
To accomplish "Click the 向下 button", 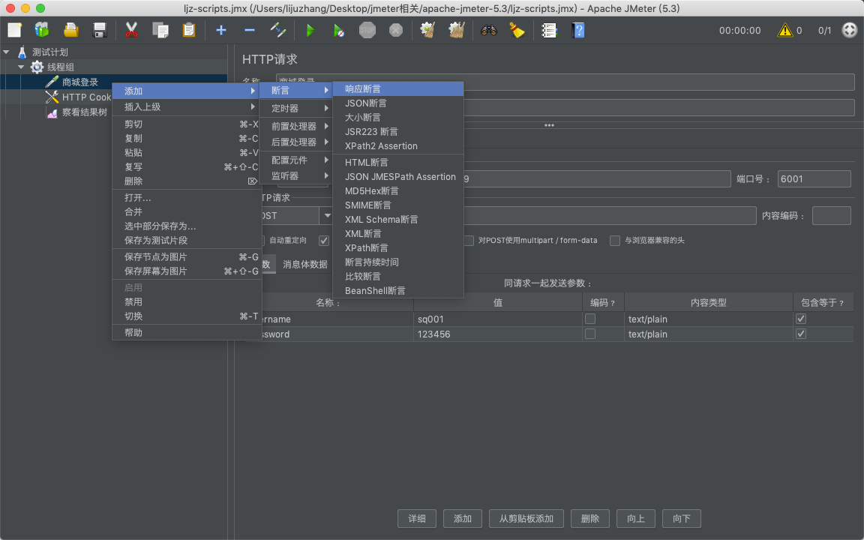I will coord(682,518).
